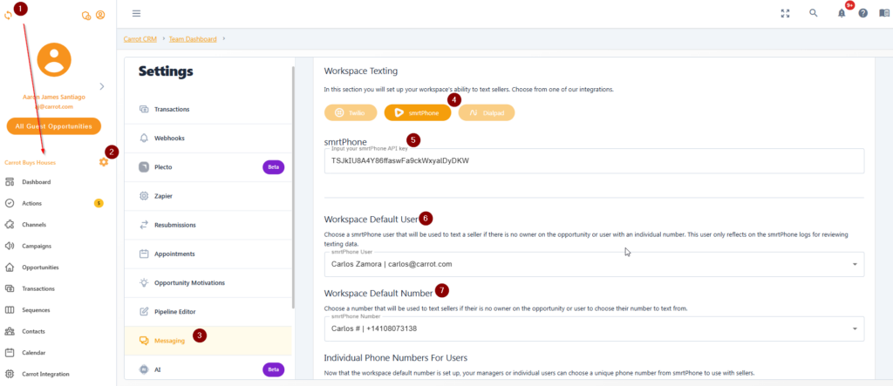
Task: Click the Beta badge next to Plecto
Action: click(x=273, y=167)
